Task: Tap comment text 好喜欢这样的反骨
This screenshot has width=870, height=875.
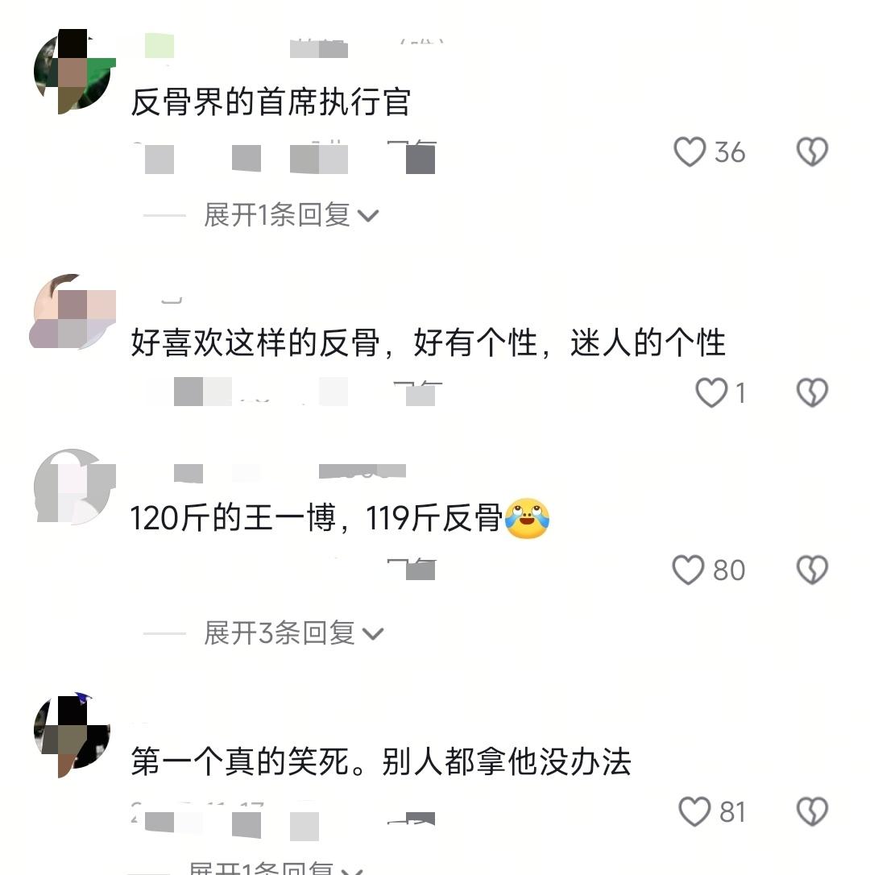Action: pos(255,342)
